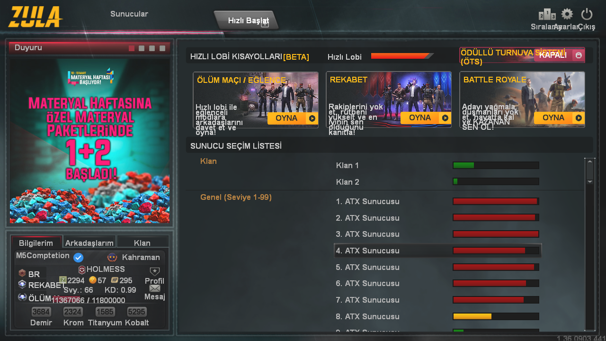Select second announcement page dot

142,48
